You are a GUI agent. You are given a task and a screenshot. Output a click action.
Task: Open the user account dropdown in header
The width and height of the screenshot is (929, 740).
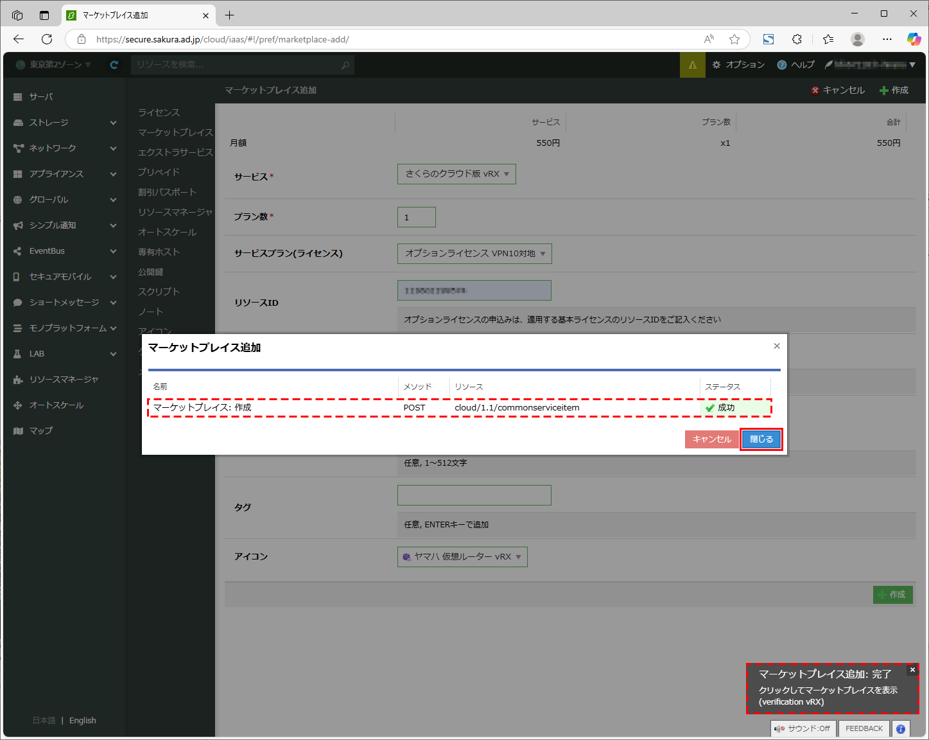click(x=871, y=65)
